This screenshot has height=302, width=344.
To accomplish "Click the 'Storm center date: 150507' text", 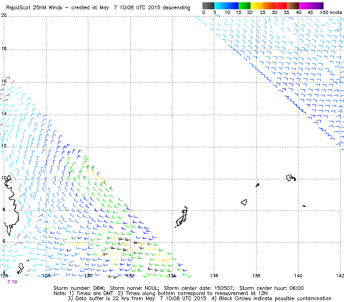I will (x=199, y=288).
